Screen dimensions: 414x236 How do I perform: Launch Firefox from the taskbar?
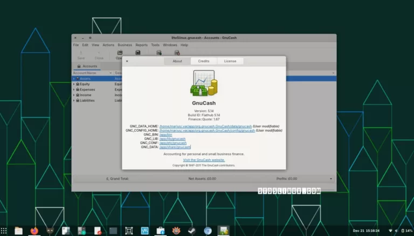tap(34, 231)
